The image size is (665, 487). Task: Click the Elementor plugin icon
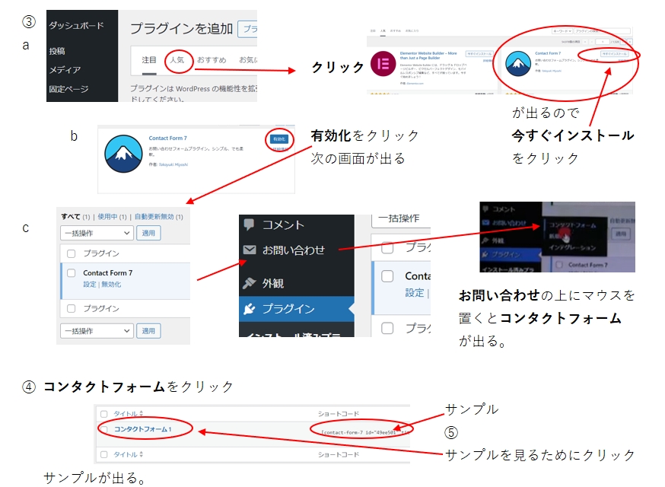click(x=383, y=64)
